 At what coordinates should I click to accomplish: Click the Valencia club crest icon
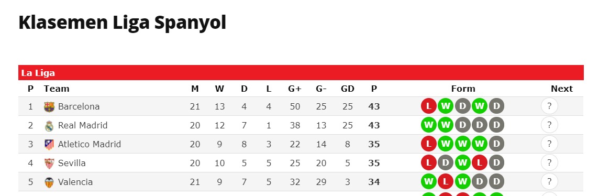pyautogui.click(x=49, y=182)
